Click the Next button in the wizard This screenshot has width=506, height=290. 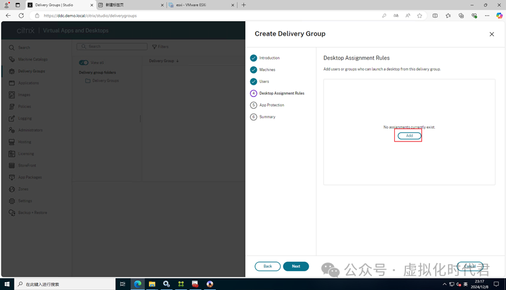(296, 267)
